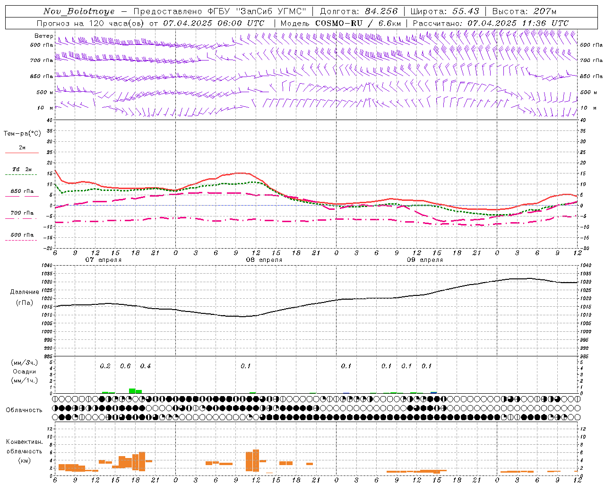Click the (мм/3ч.) precipitation unit label

click(24, 363)
